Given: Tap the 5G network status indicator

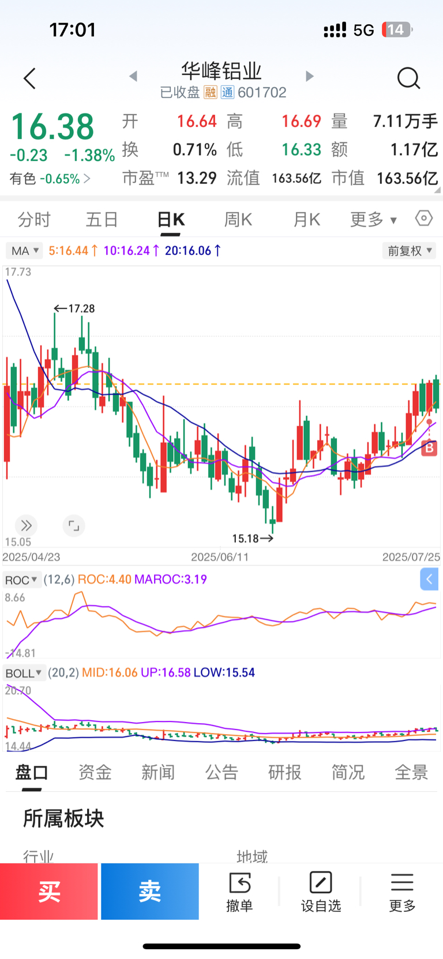Looking at the screenshot, I should click(x=363, y=30).
